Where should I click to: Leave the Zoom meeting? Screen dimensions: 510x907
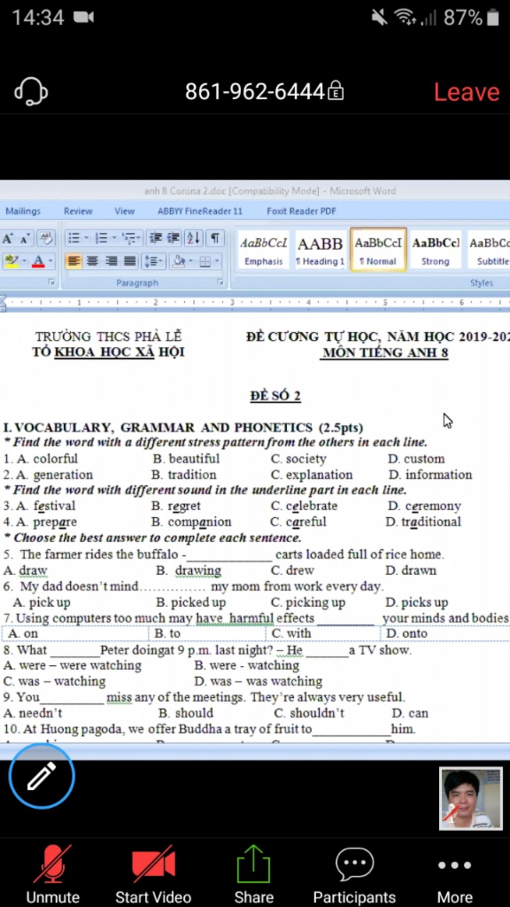(466, 92)
